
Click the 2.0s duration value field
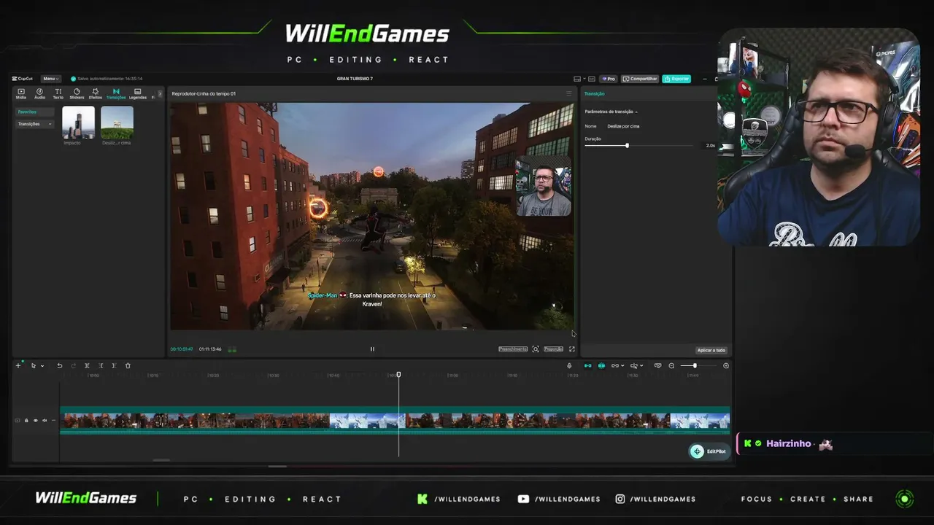tap(710, 146)
